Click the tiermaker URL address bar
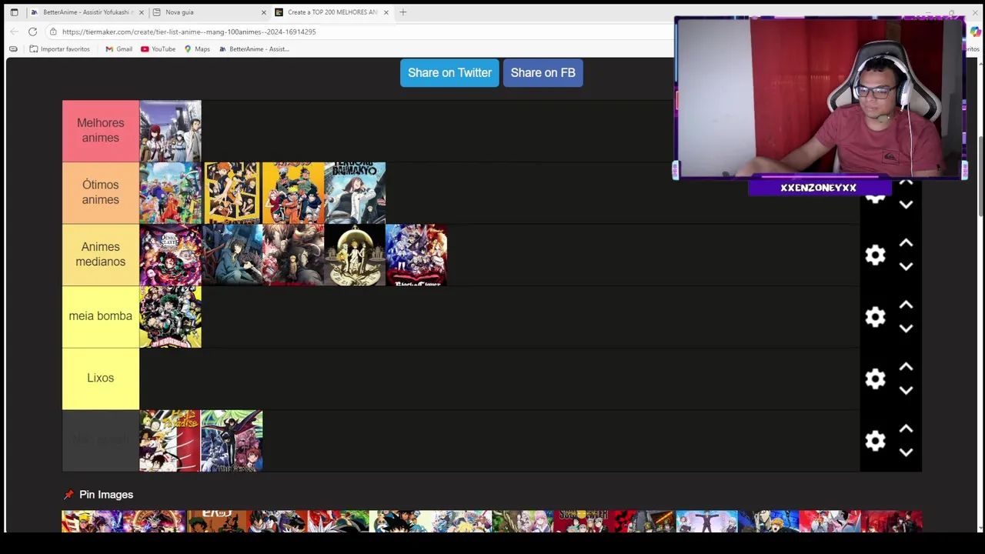 click(x=189, y=32)
